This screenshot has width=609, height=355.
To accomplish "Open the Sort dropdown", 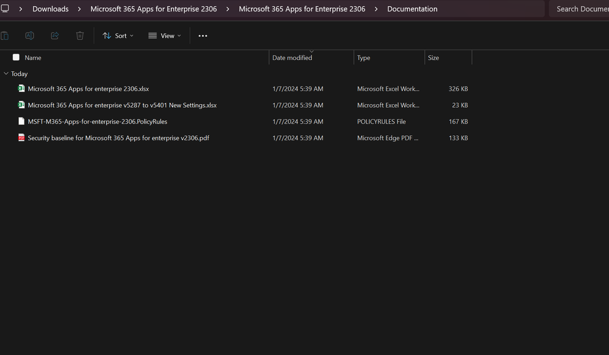I will (x=118, y=36).
